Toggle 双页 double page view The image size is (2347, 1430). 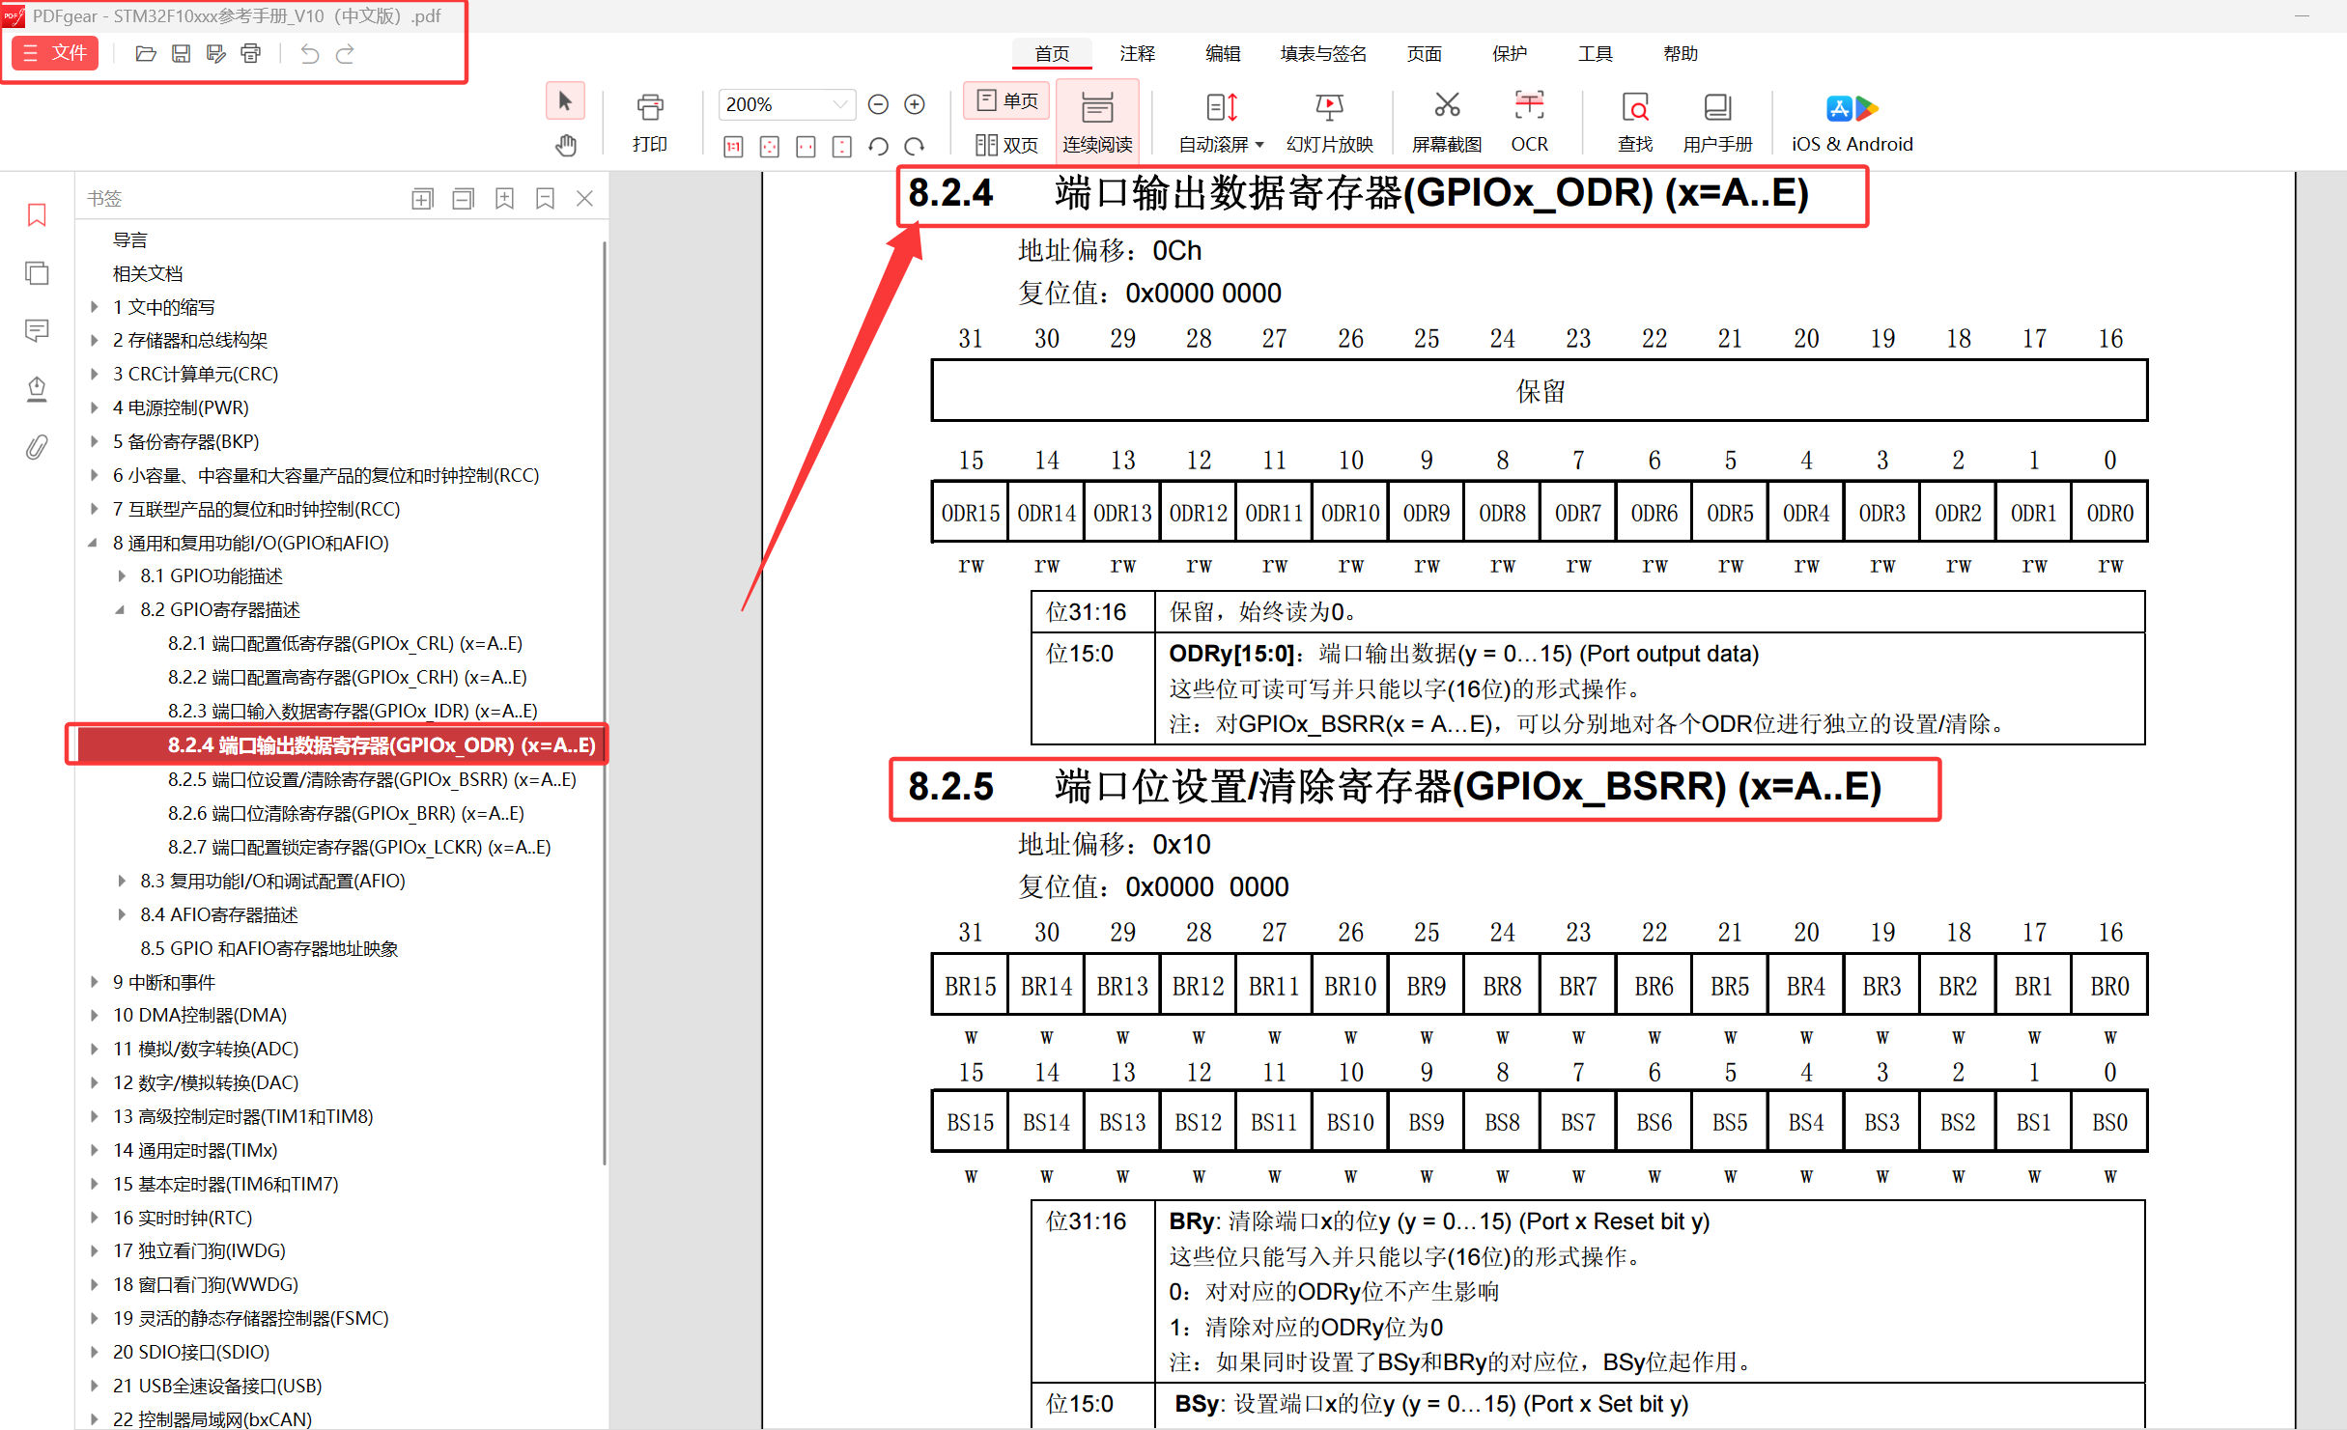pyautogui.click(x=1007, y=145)
